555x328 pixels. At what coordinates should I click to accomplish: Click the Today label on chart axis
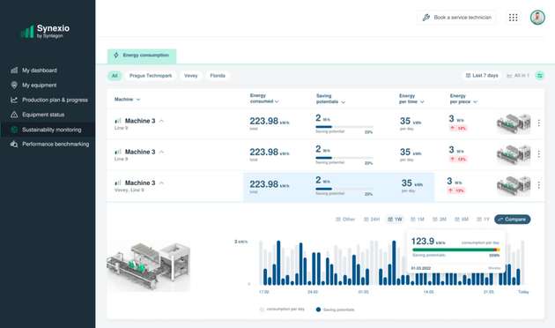523,292
